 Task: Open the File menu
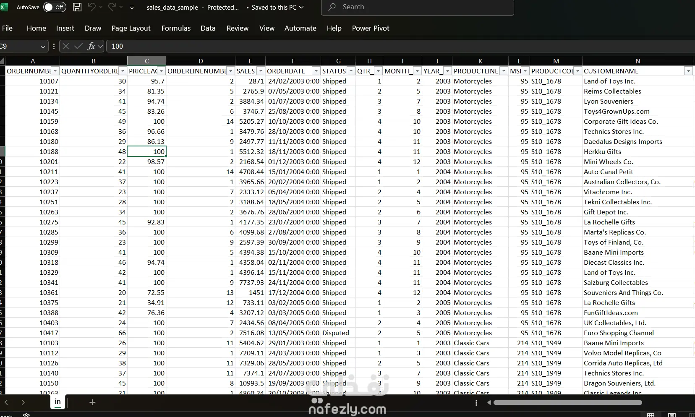[8, 28]
